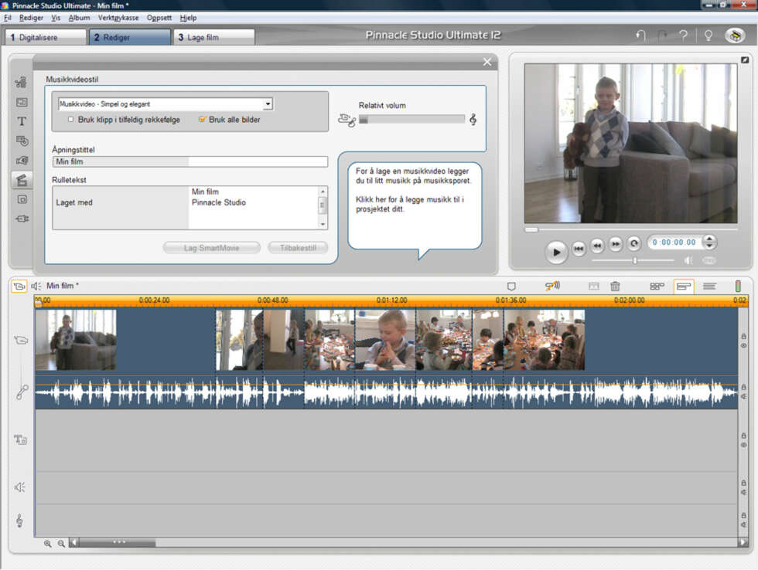Image resolution: width=758 pixels, height=570 pixels.
Task: Mute the original audio track
Action: click(743, 396)
